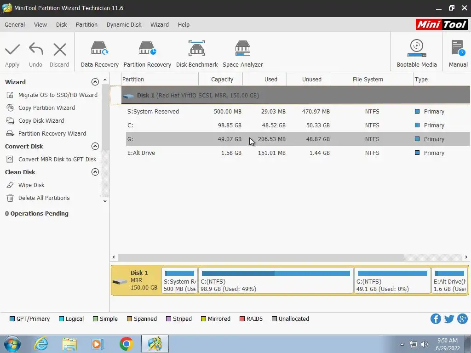Select E:Alt Drive partition row
This screenshot has width=471, height=353.
tap(298, 153)
